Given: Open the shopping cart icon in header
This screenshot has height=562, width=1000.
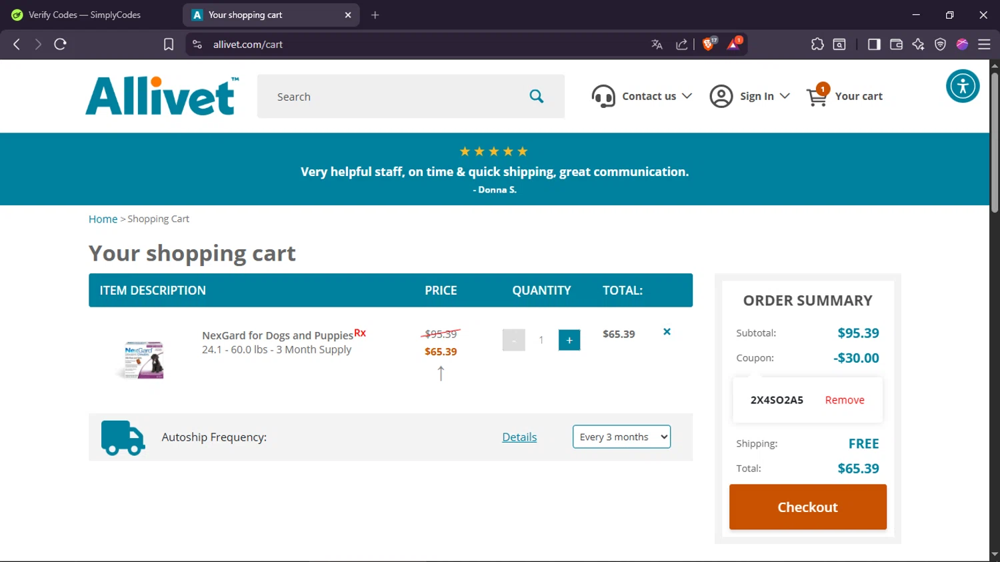Looking at the screenshot, I should coord(818,96).
